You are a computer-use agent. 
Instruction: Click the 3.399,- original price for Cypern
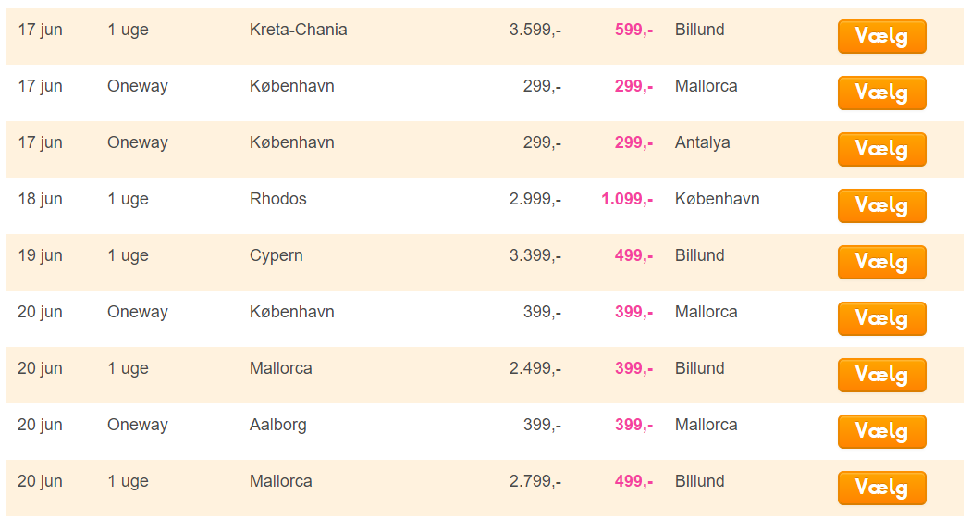pyautogui.click(x=535, y=255)
